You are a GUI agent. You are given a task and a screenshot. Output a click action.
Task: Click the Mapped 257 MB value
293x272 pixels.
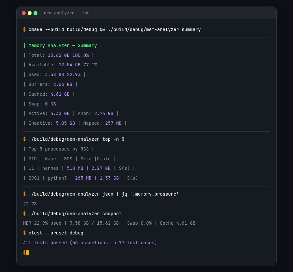tap(113, 123)
